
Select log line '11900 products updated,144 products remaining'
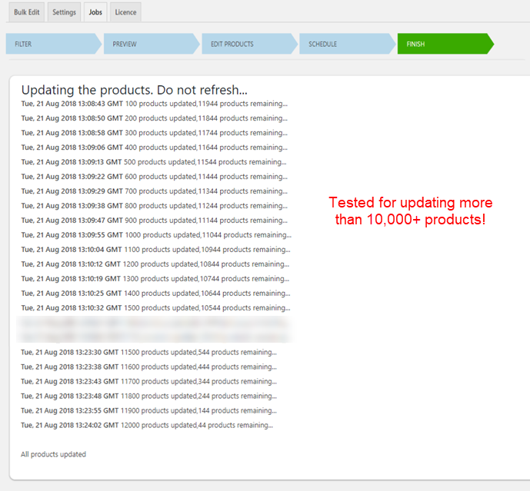click(x=148, y=410)
